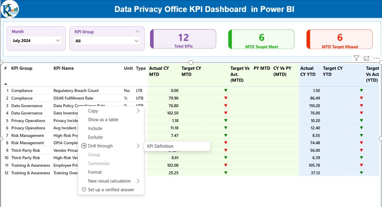Screen dimensions: 382x207
Task: Select 'Exclude' from the context menu
Action: [95, 137]
